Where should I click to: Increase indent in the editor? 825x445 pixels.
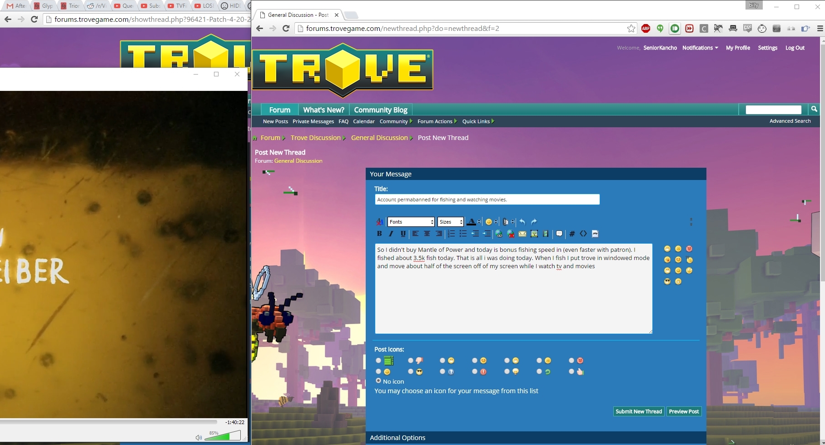point(487,234)
